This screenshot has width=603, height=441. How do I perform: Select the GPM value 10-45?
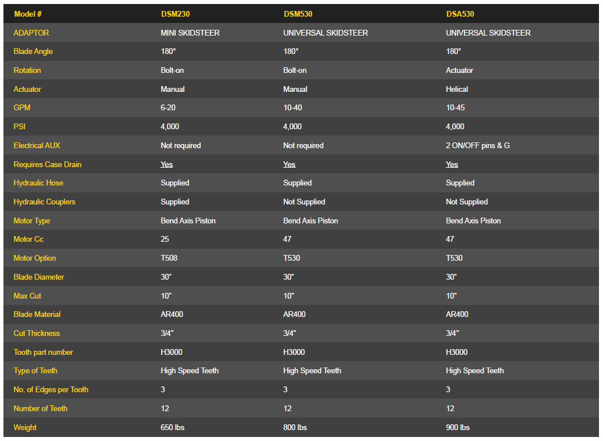(x=455, y=107)
